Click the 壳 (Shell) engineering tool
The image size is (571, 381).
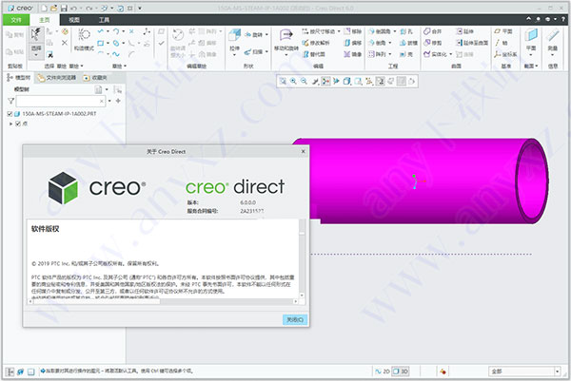(406, 54)
